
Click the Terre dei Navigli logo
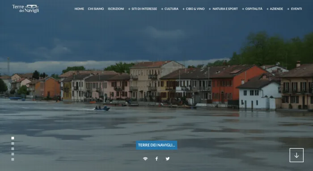pos(25,8)
